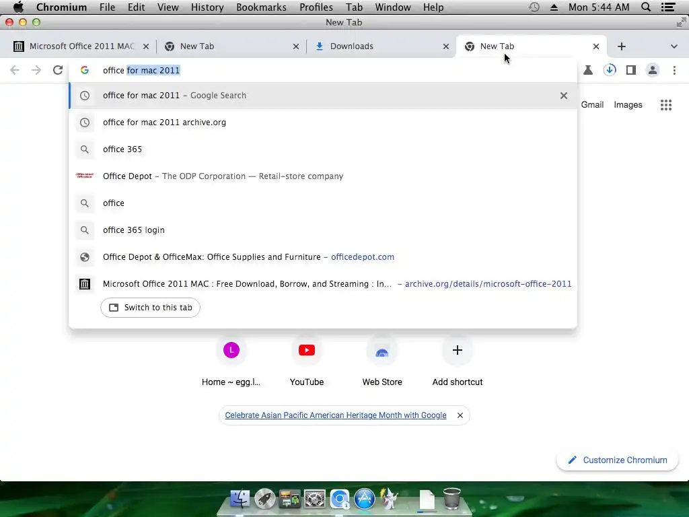Open Chromium icon in the Dock
The height and width of the screenshot is (517, 689).
coord(340,499)
